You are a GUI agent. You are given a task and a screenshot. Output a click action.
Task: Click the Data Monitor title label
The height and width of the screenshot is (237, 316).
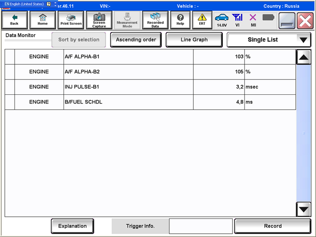[20, 35]
